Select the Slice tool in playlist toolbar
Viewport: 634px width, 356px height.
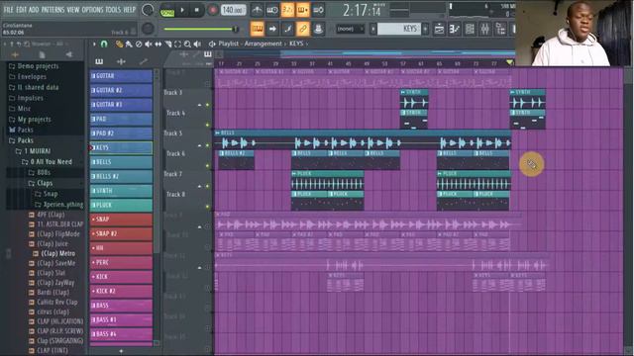(167, 44)
